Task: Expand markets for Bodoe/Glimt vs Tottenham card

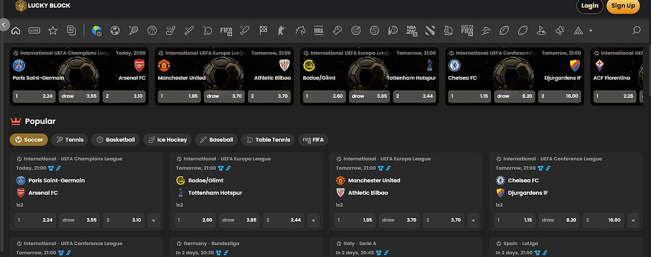Action: click(313, 220)
